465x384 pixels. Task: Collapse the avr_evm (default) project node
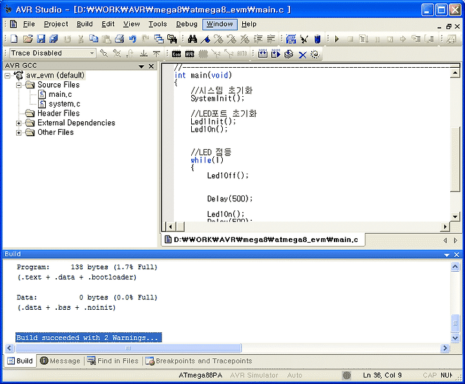tap(7, 76)
